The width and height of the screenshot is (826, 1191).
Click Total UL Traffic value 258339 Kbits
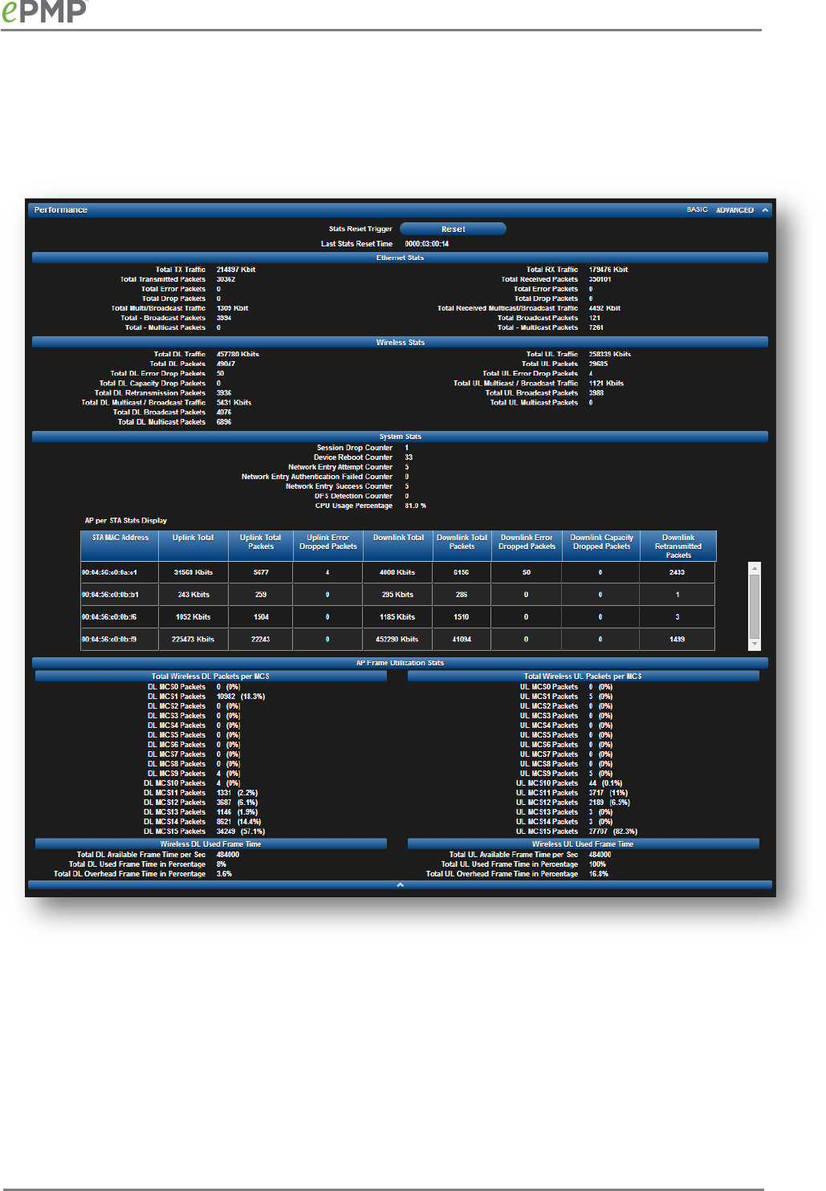click(610, 354)
